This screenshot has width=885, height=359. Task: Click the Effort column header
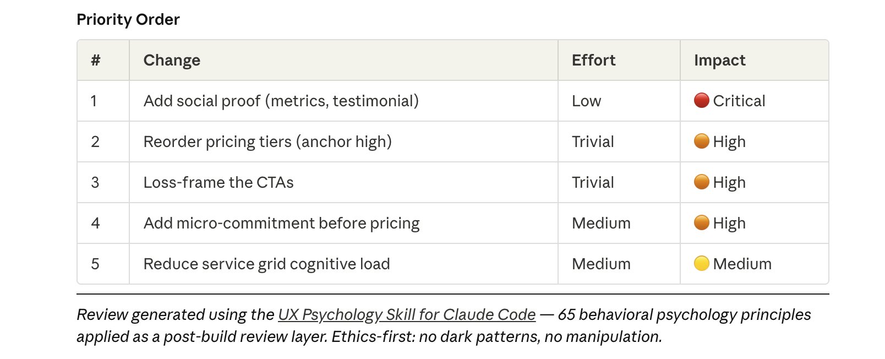point(593,60)
